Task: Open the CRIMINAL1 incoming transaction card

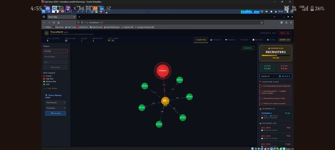Action: 276,116
